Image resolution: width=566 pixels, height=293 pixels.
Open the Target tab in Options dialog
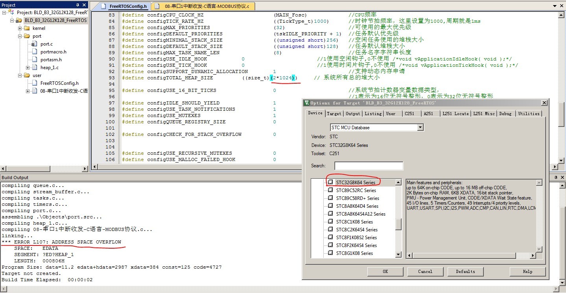point(334,114)
